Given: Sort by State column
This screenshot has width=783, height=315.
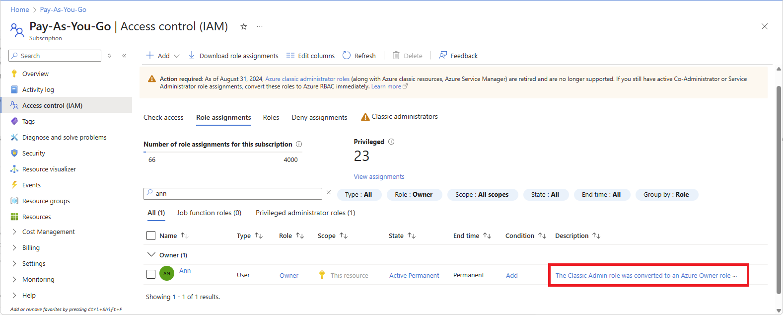Looking at the screenshot, I should [x=402, y=236].
